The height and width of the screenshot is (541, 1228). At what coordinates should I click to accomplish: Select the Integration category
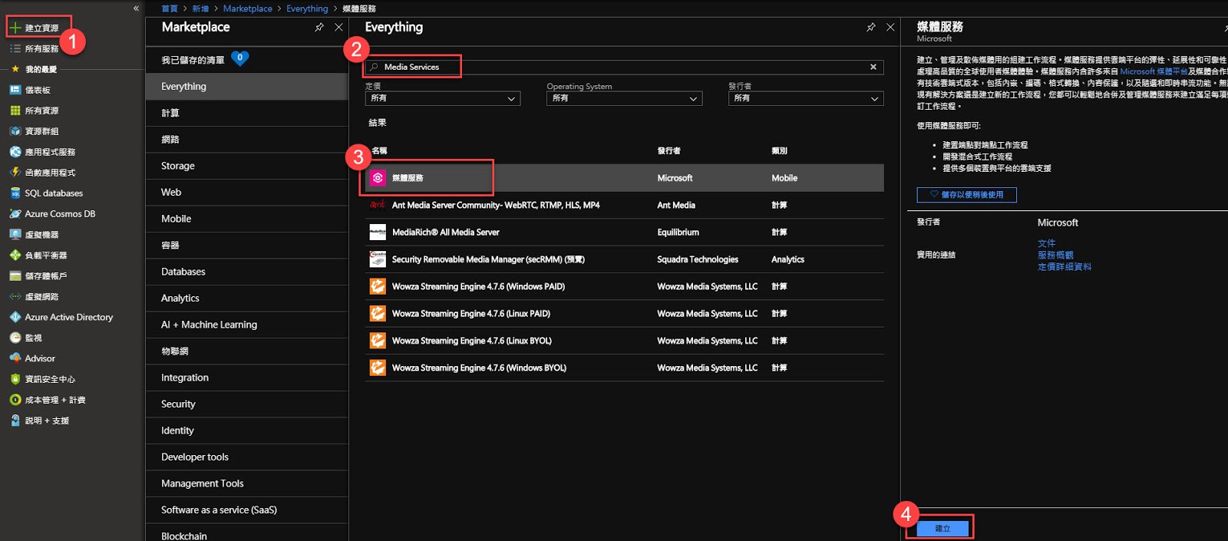pos(247,378)
